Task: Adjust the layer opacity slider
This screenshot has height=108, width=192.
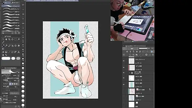Action: pyautogui.click(x=144, y=49)
